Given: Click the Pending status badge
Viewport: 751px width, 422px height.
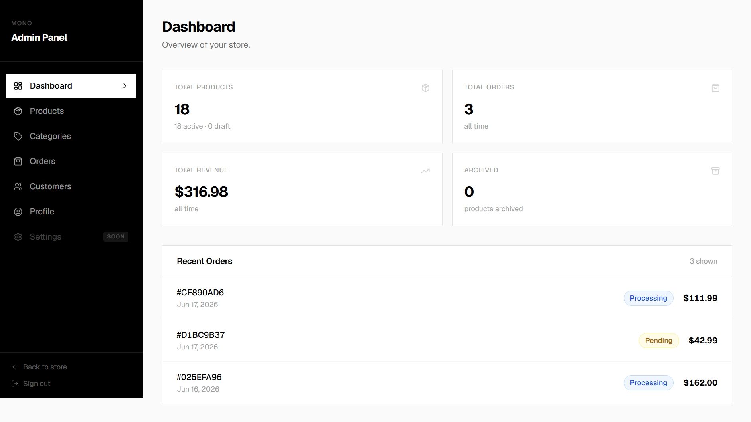Looking at the screenshot, I should (x=659, y=341).
